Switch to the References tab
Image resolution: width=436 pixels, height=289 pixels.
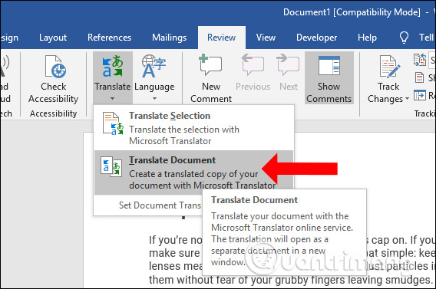109,38
